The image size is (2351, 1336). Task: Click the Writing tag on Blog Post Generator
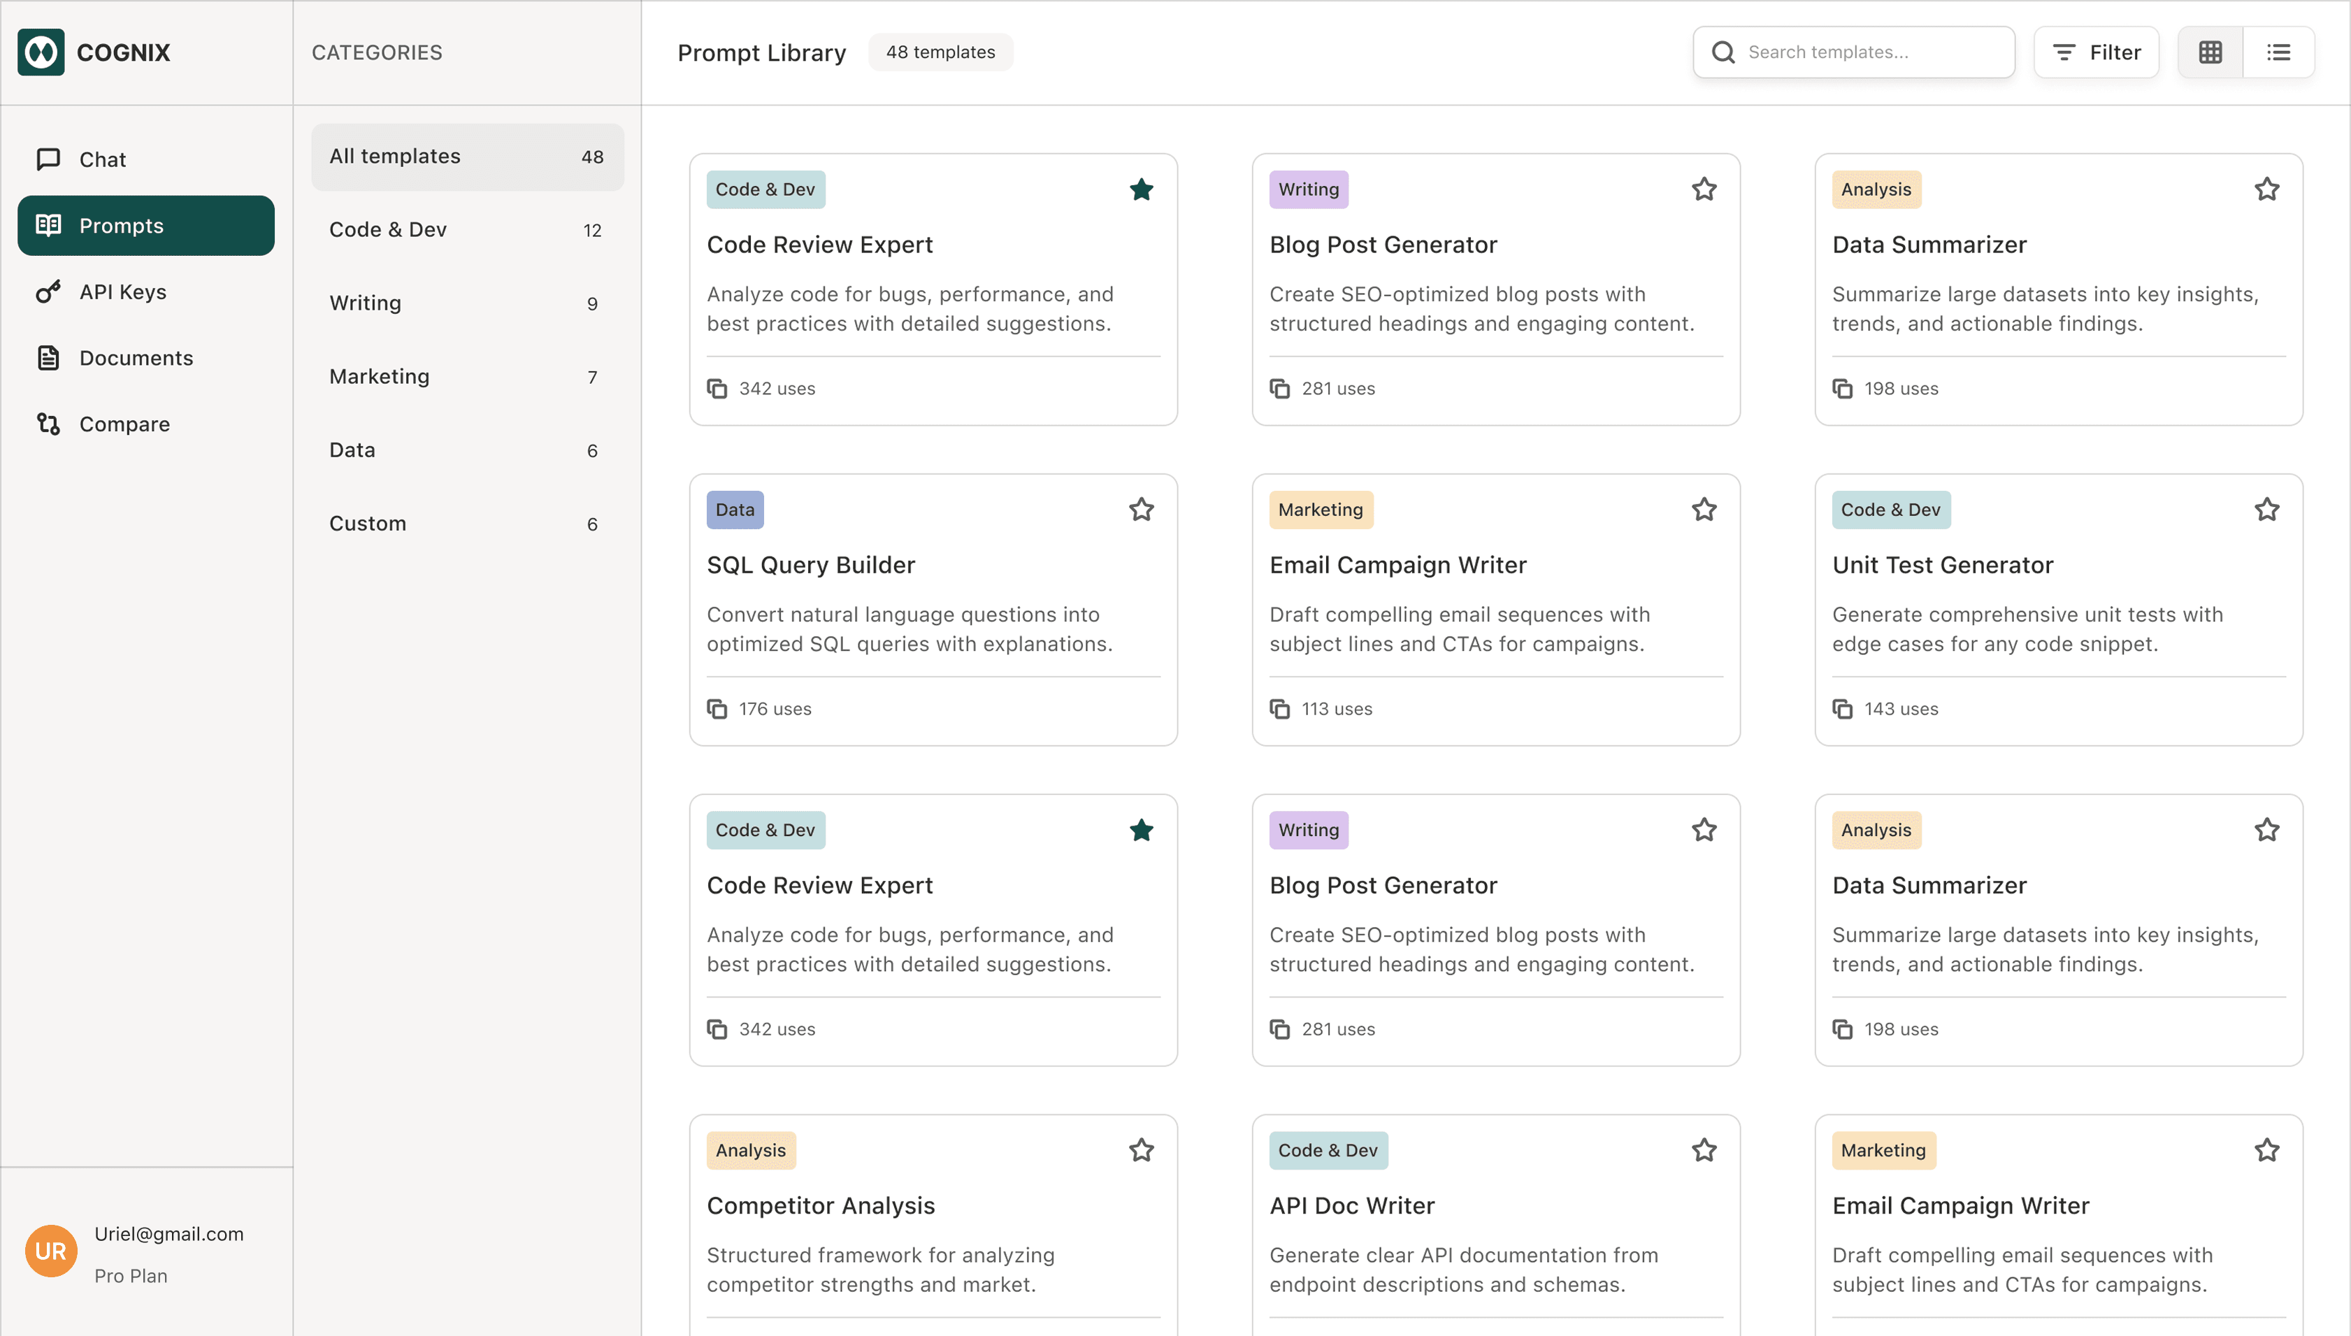[x=1308, y=189]
